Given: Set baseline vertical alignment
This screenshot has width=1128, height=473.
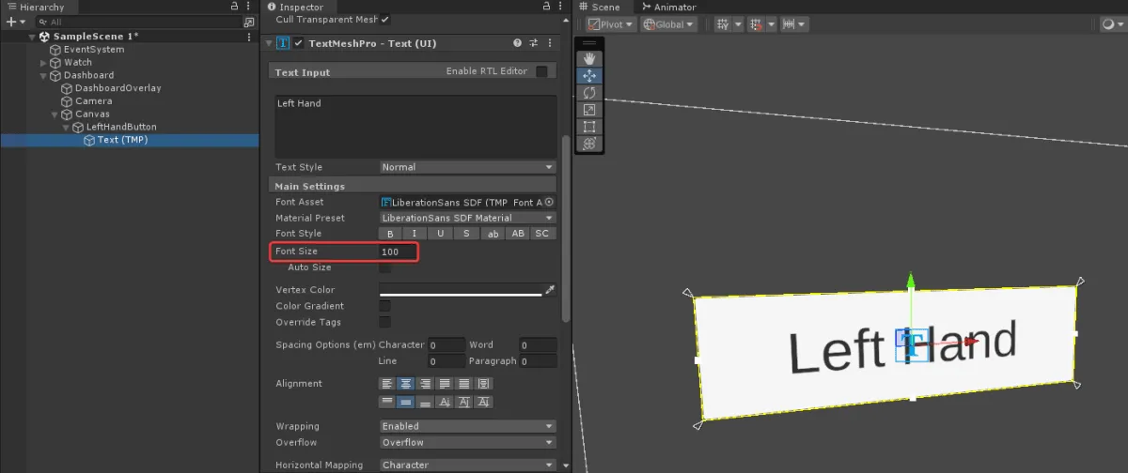Looking at the screenshot, I should [446, 402].
